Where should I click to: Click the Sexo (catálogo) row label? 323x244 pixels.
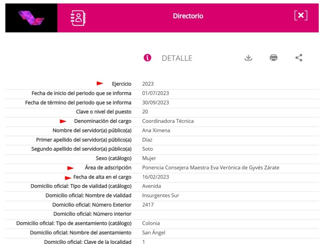(113, 158)
